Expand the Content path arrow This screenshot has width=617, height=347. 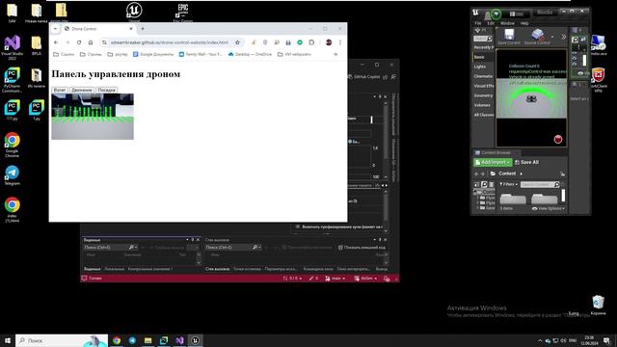tap(522, 173)
